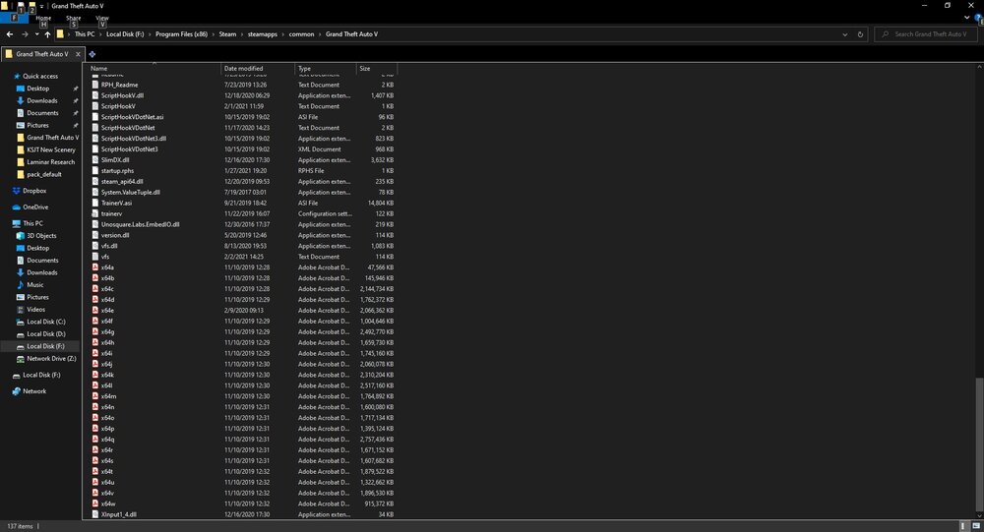The height and width of the screenshot is (532, 984).
Task: Click the TrainerV.asi file icon
Action: click(x=95, y=203)
